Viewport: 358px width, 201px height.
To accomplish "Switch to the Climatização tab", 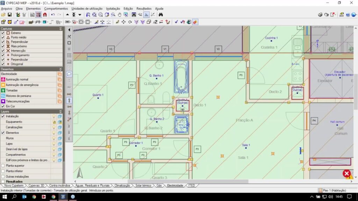I will coord(122,185).
